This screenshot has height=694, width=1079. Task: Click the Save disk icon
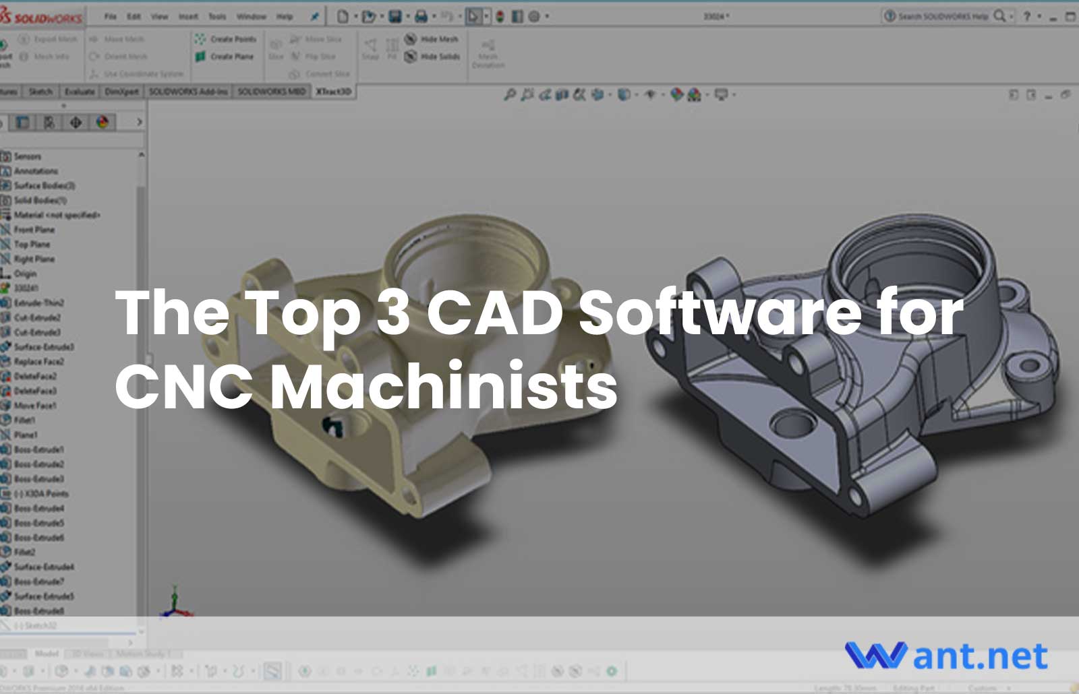[x=395, y=16]
